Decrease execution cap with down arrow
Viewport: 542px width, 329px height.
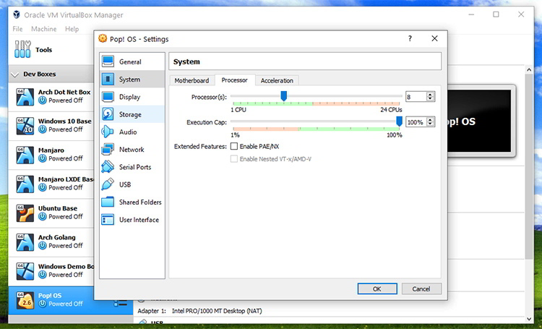430,124
